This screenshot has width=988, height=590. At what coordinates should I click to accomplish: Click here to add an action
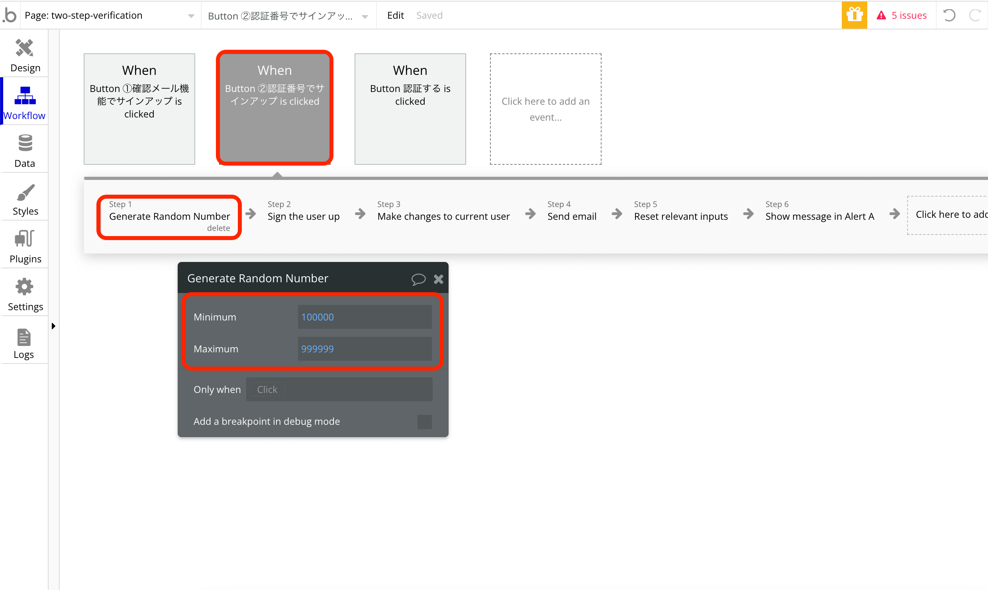point(948,215)
